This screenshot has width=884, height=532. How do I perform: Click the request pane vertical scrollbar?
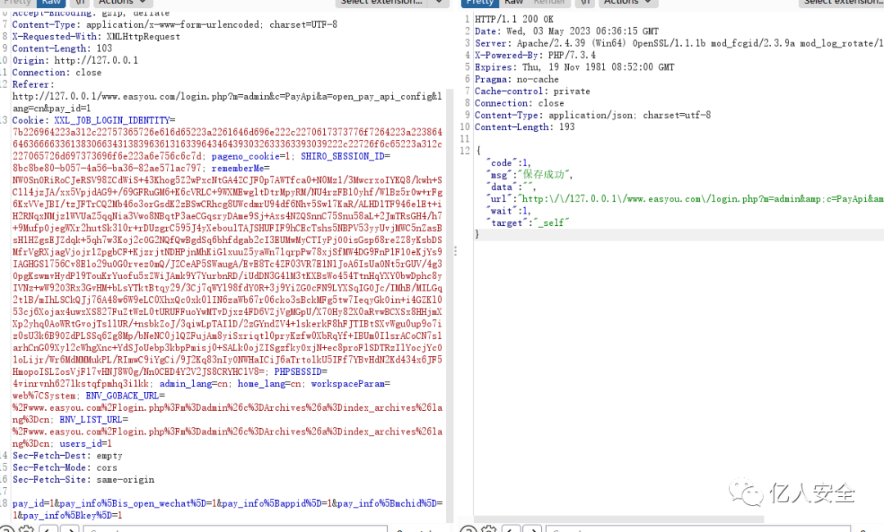point(450,304)
